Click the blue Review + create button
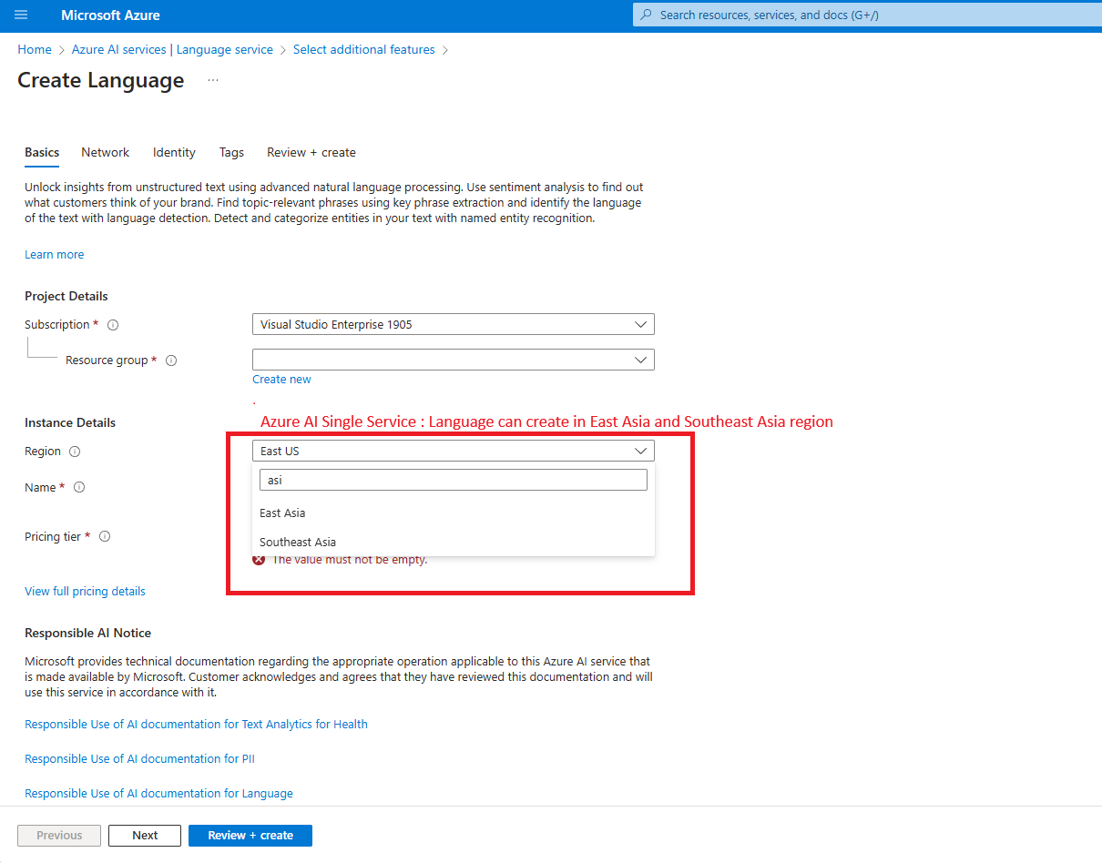 [250, 836]
